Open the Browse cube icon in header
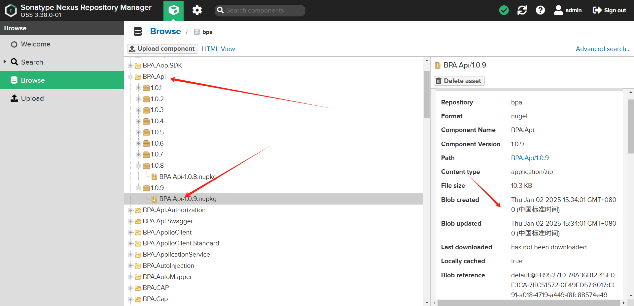 tap(173, 11)
